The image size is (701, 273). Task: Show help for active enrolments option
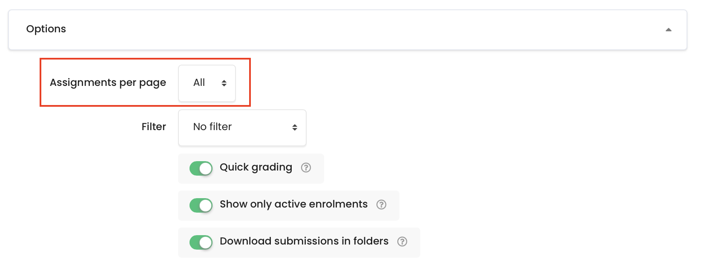coord(381,205)
